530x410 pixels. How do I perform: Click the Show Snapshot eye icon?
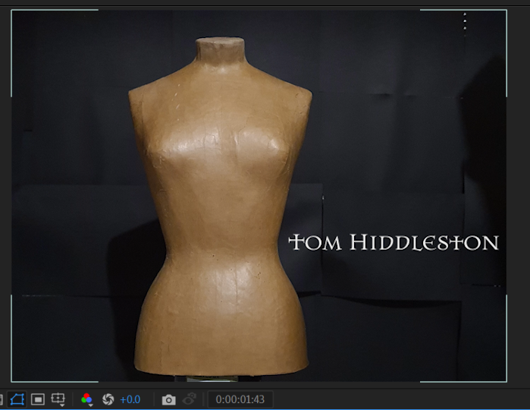[x=190, y=399]
